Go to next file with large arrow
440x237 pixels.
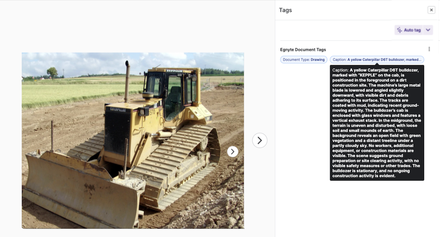[x=259, y=141]
